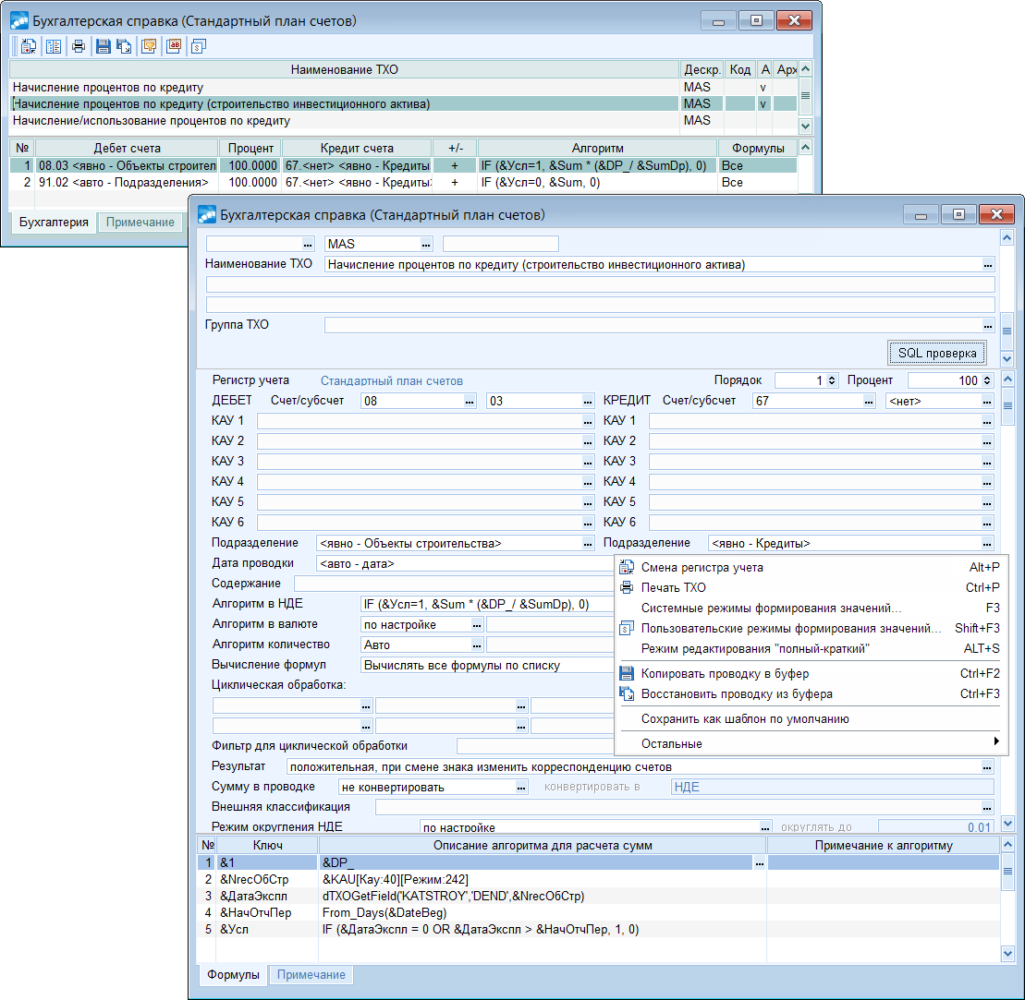Adjust the Порядок spinner arrows
Image resolution: width=1025 pixels, height=1000 pixels.
[x=832, y=380]
